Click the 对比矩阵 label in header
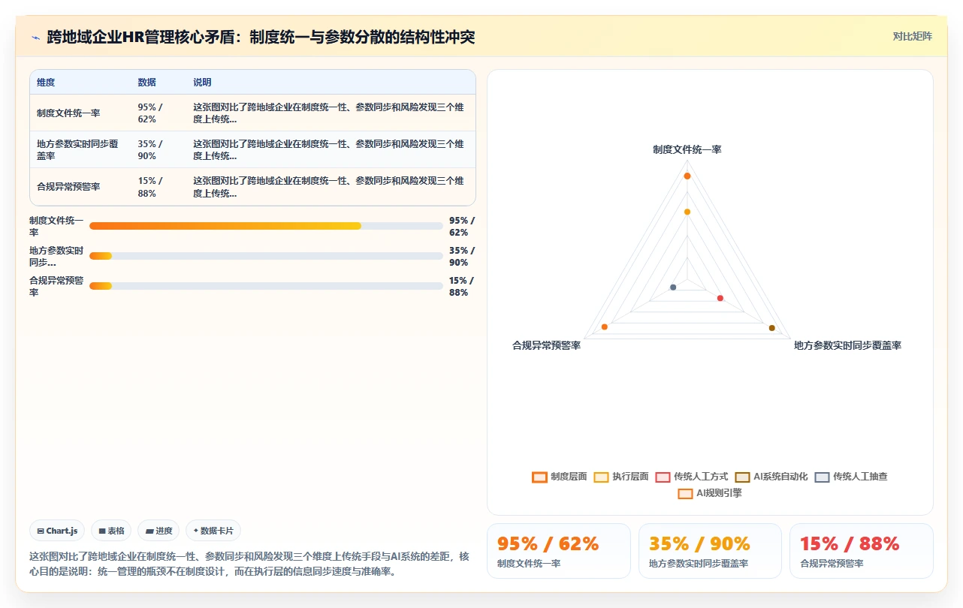963x608 pixels. 912,36
